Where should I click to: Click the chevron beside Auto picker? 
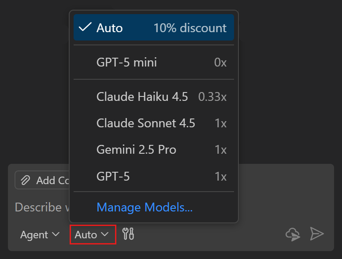coord(105,235)
